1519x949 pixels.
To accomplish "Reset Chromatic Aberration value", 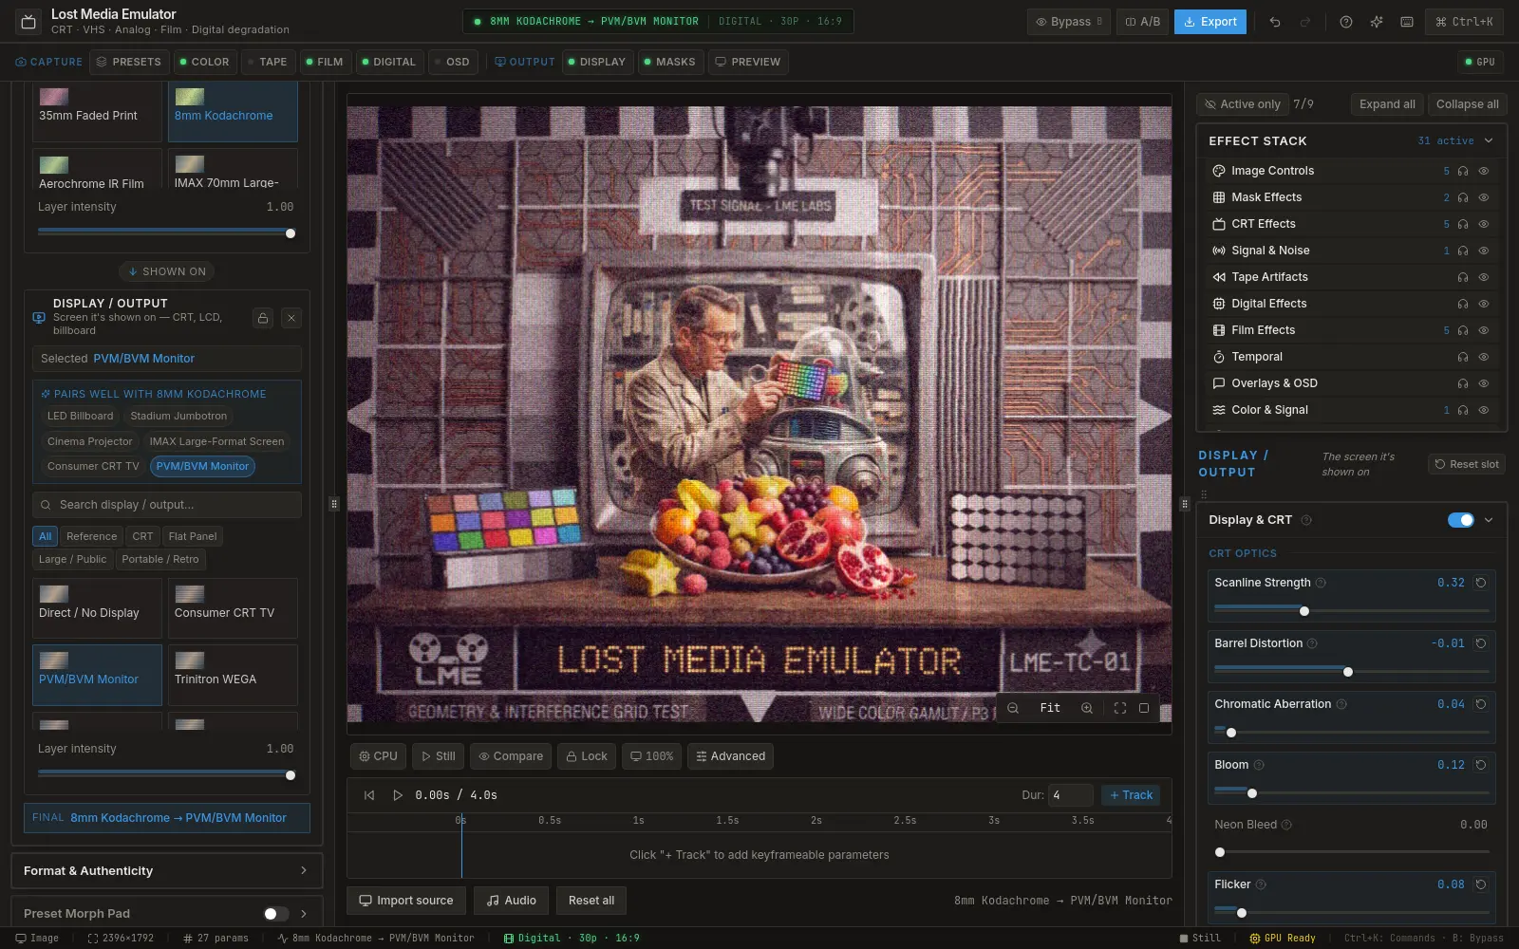I will pyautogui.click(x=1480, y=704).
